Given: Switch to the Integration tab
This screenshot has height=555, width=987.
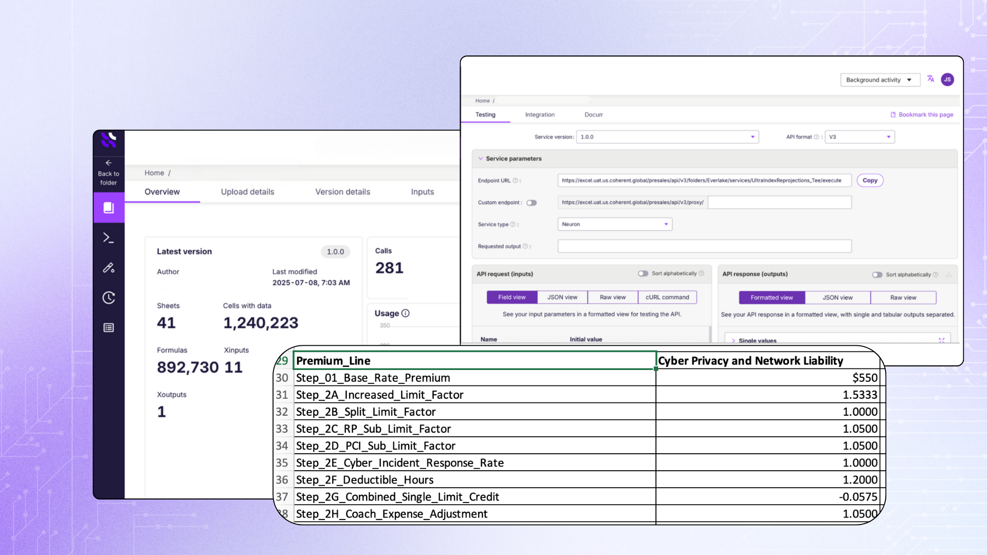Looking at the screenshot, I should 539,115.
